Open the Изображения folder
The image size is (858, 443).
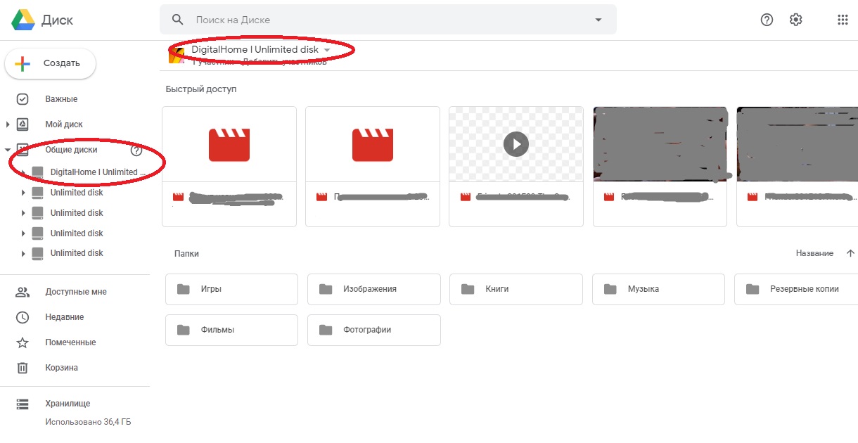[x=374, y=289]
